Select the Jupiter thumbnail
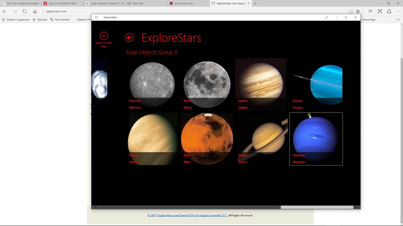Screen dimensions: 403x226 (x=261, y=85)
